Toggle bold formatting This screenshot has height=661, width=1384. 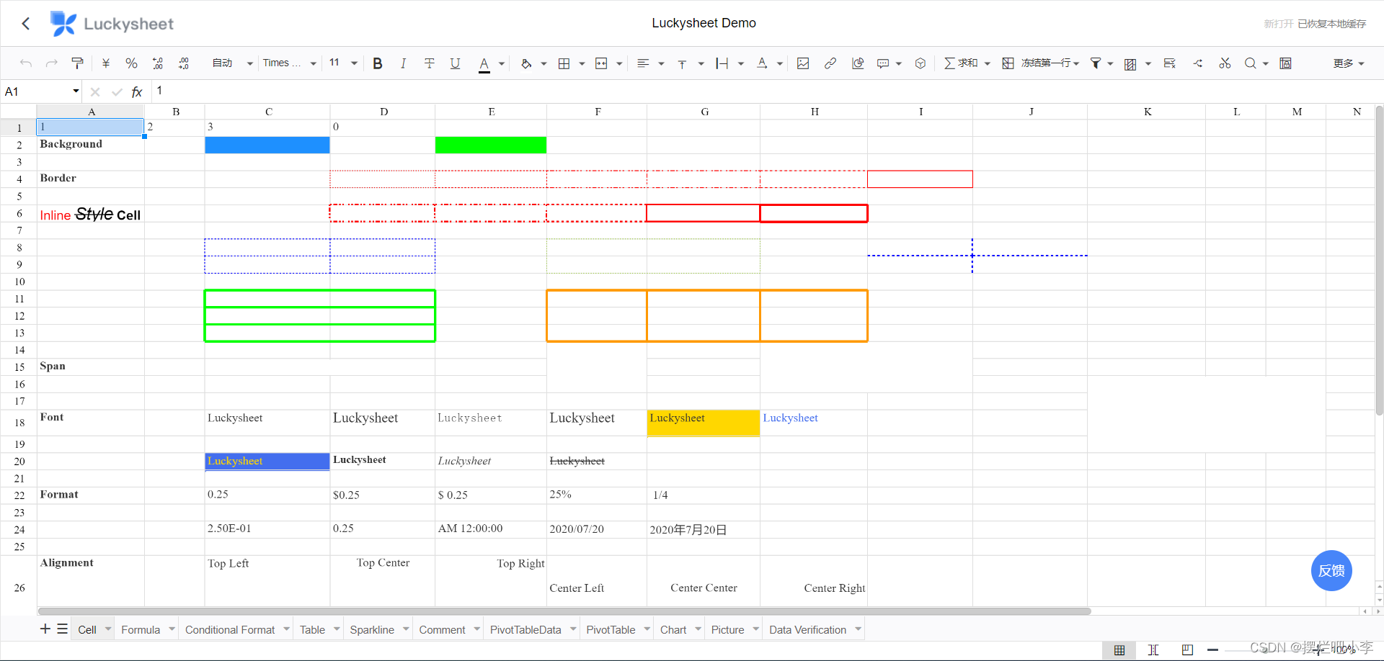(x=378, y=63)
